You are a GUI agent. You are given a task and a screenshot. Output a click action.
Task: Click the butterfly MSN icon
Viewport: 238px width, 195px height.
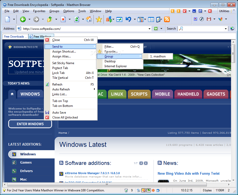click(220, 19)
